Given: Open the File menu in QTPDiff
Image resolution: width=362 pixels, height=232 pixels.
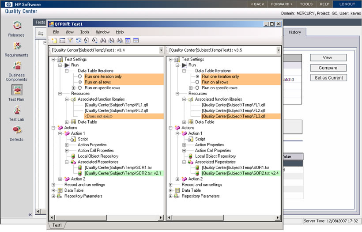Looking at the screenshot, I should [56, 32].
